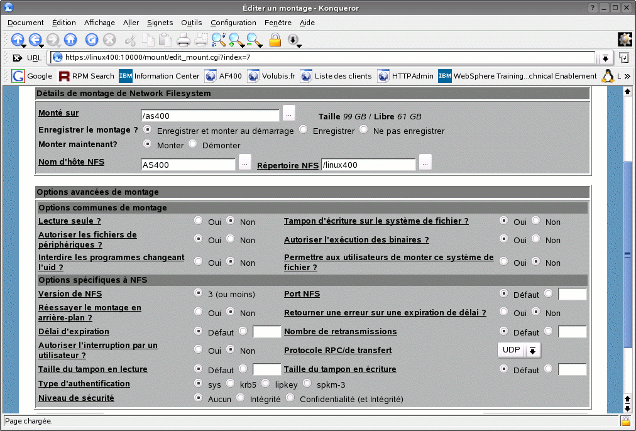Click the browse '...' button beside /as400
Screen dimensions: 636x431
289,114
